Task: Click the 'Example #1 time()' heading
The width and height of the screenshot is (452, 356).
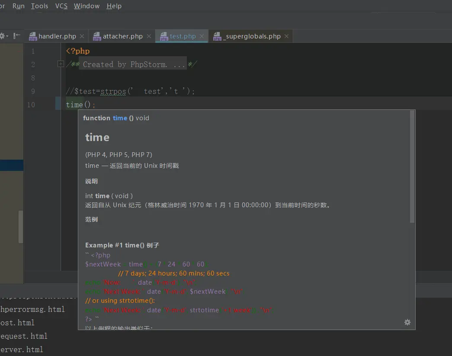Action: [122, 245]
